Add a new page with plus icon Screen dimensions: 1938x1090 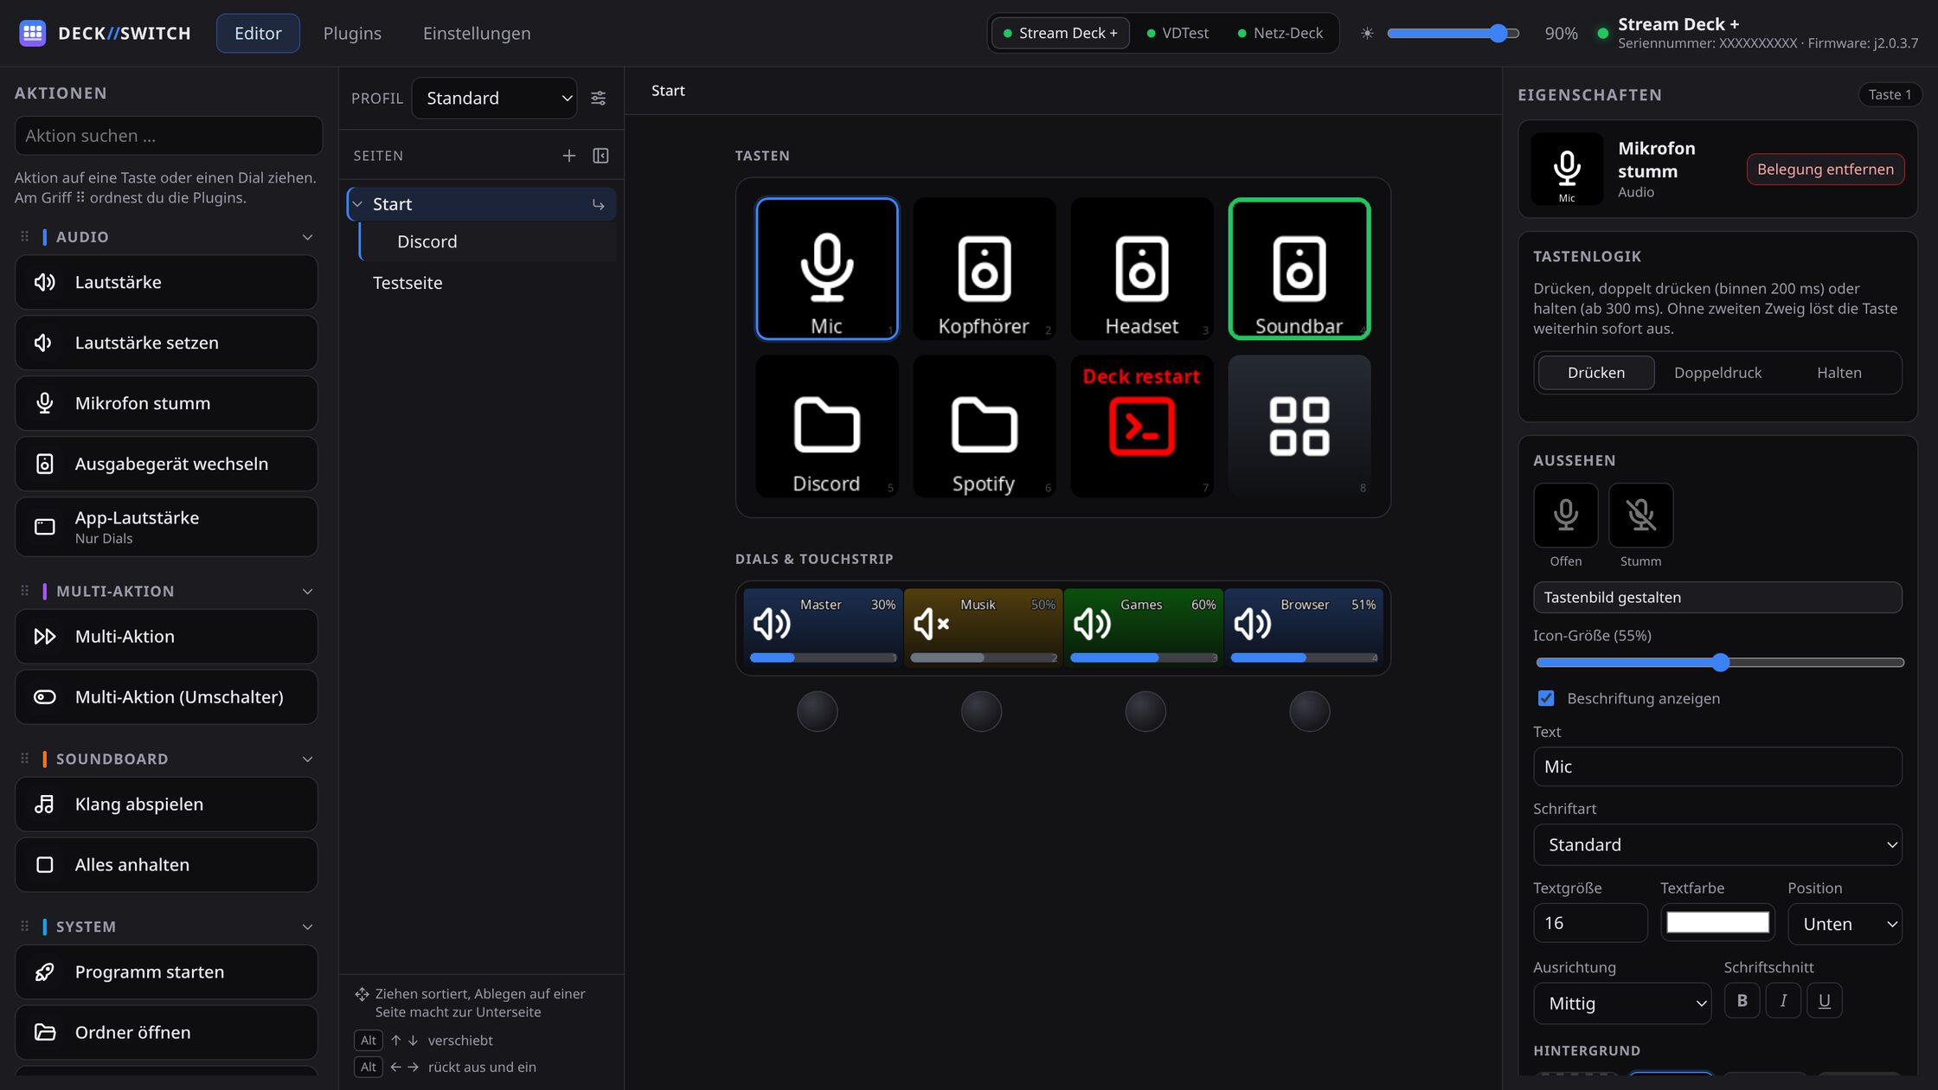[x=568, y=156]
